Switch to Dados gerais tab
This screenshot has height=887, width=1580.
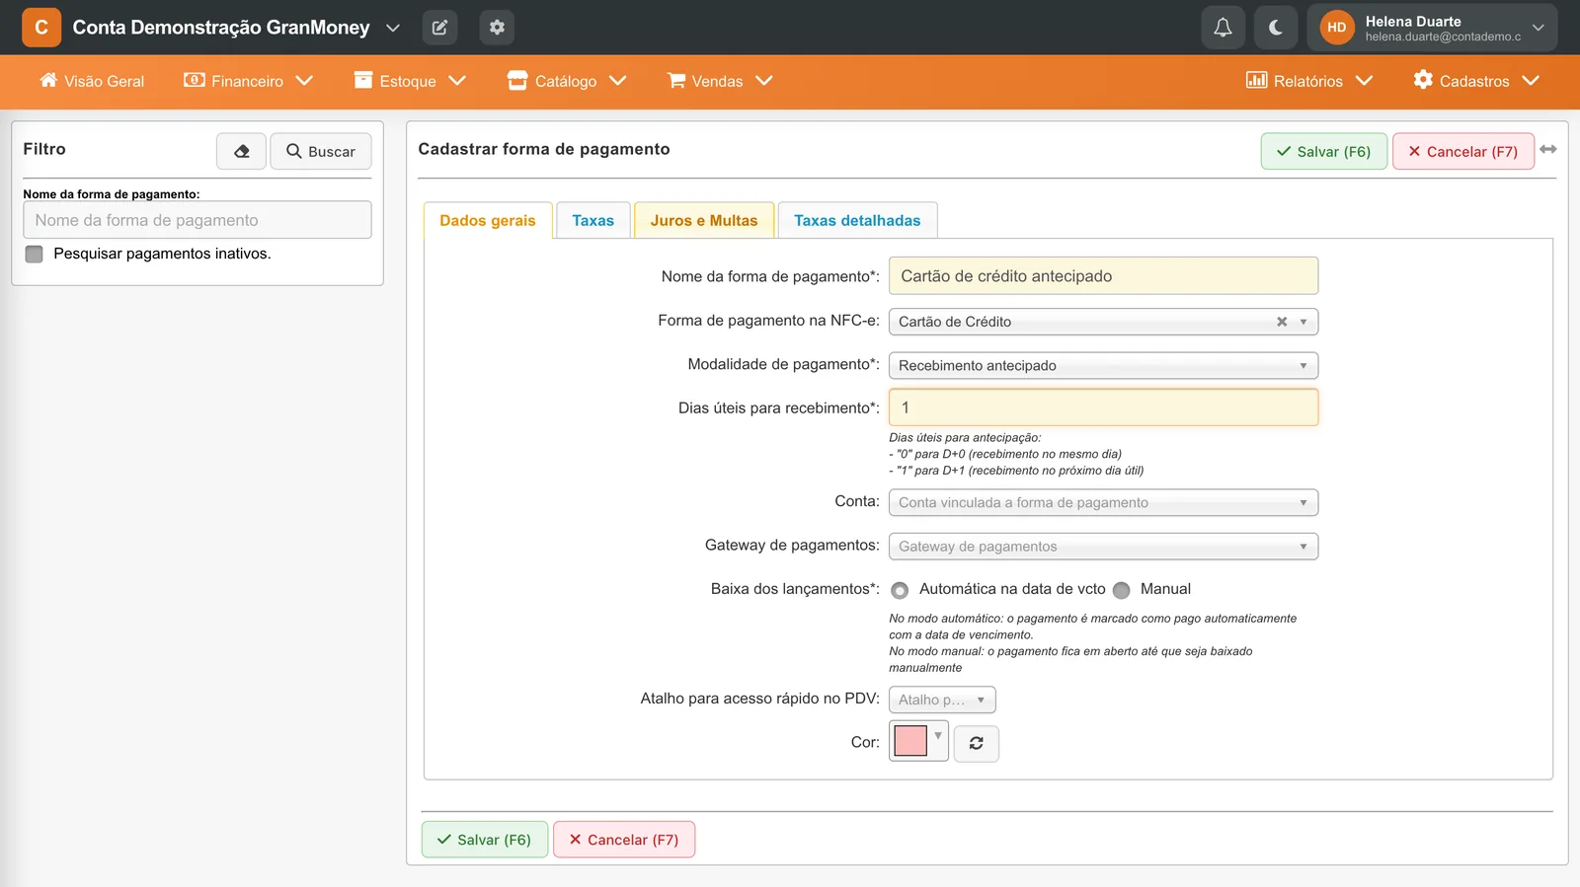point(488,220)
